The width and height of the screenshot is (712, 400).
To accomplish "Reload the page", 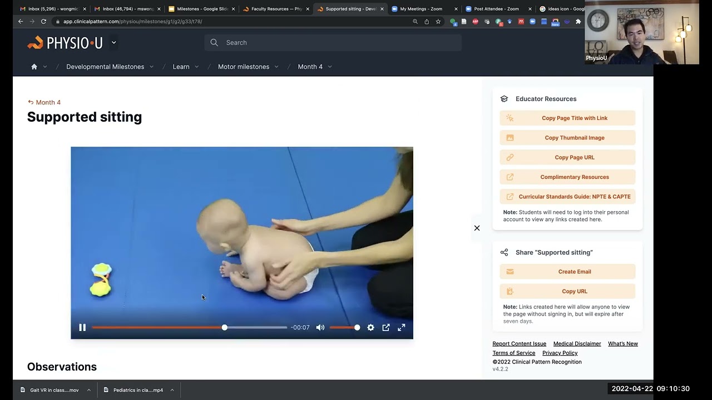I will [x=43, y=22].
